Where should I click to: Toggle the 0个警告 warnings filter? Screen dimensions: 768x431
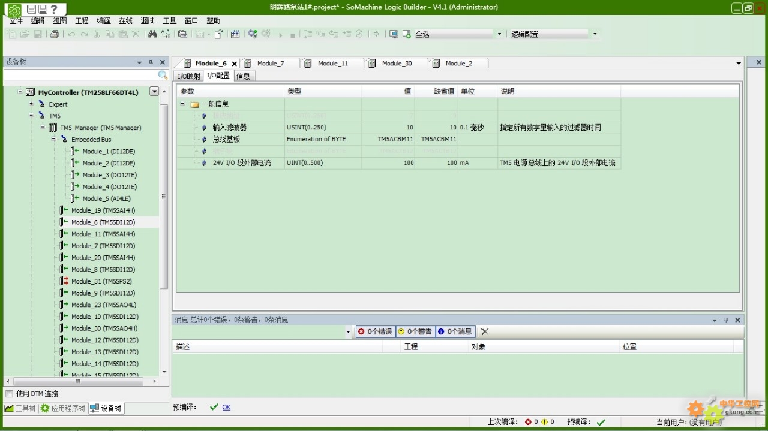pos(415,331)
